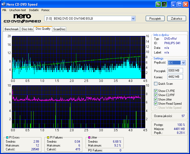Click the Nero app icon in title bar
The image size is (190, 154).
click(4, 4)
